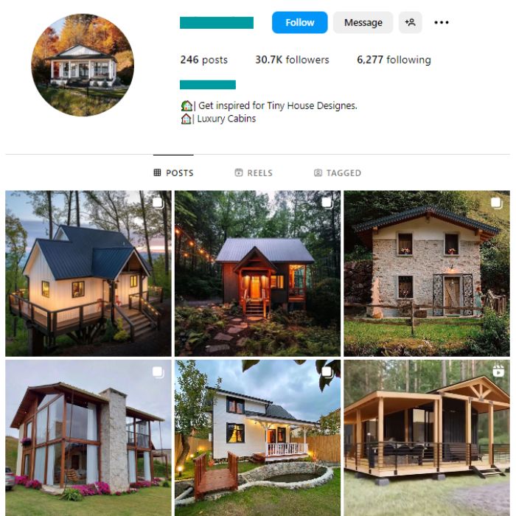This screenshot has width=516, height=516.
Task: Click the 246 posts count
Action: pos(203,60)
